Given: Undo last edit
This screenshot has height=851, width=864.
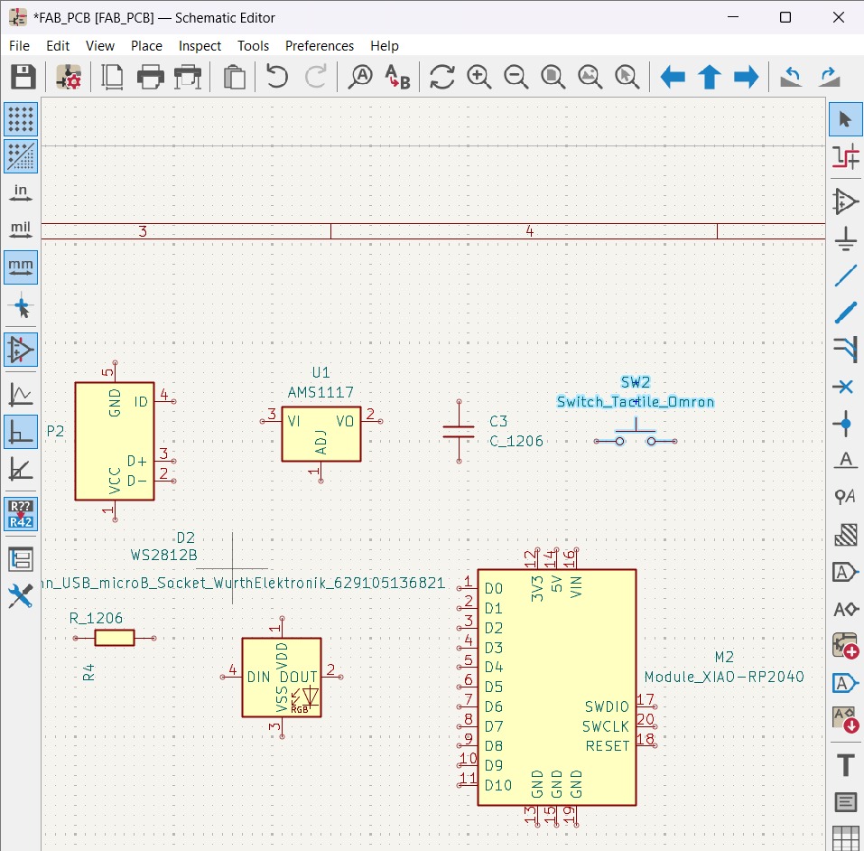Looking at the screenshot, I should [x=277, y=77].
